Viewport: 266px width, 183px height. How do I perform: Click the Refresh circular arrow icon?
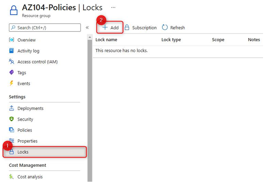coord(165,27)
